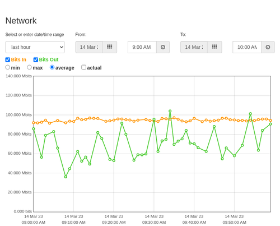
Task: Uncheck the Bits In checkbox
Action: (x=8, y=59)
